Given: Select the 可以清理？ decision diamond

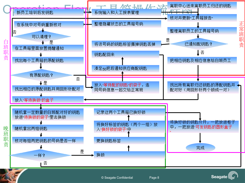Looking at the screenshot, I should pos(41,37).
